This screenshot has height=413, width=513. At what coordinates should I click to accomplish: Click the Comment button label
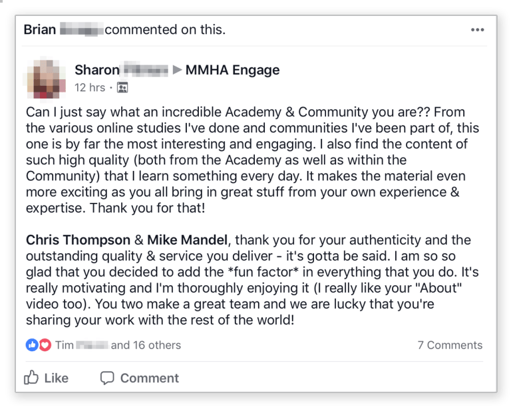(x=150, y=378)
